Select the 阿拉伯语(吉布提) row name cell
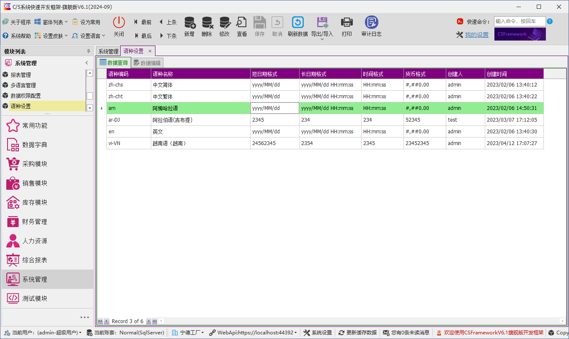The height and width of the screenshot is (339, 569). [201, 120]
